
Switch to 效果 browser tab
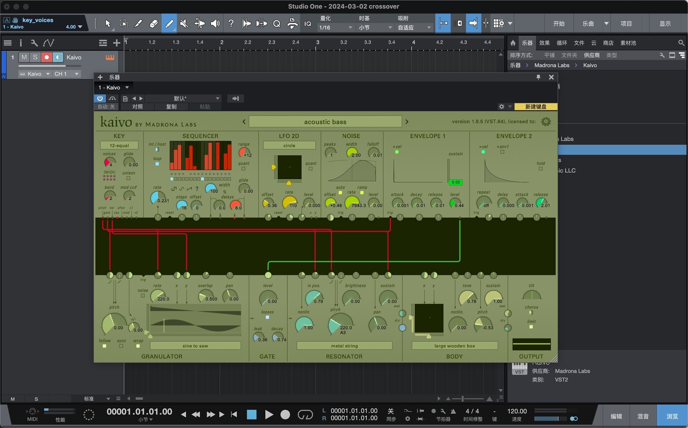pyautogui.click(x=544, y=43)
